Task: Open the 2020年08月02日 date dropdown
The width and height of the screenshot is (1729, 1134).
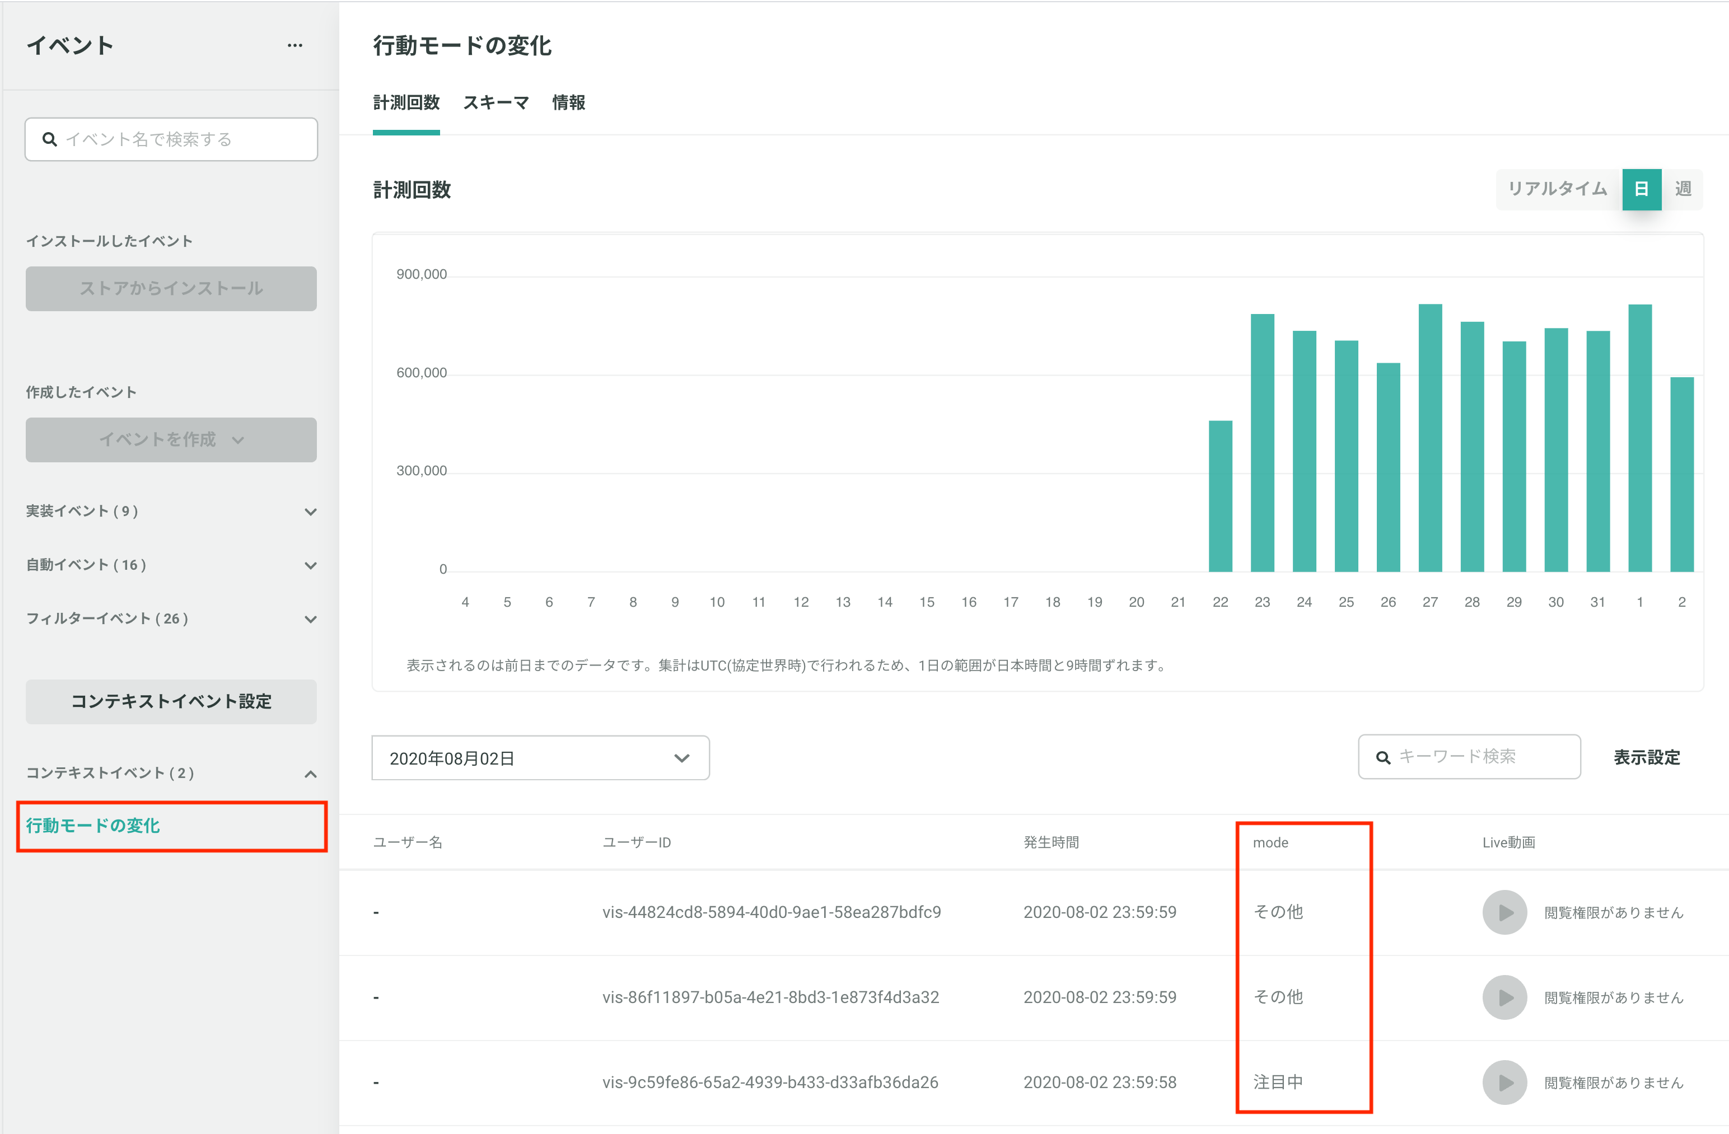Action: [540, 758]
